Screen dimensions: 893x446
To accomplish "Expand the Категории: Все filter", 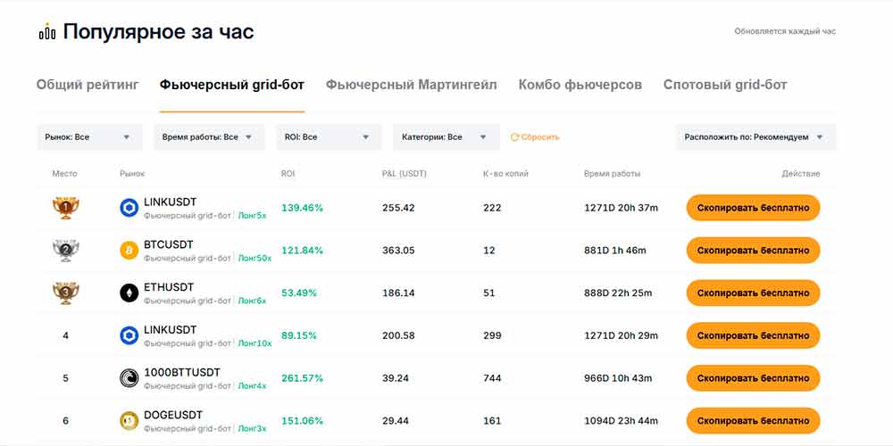I will (446, 137).
